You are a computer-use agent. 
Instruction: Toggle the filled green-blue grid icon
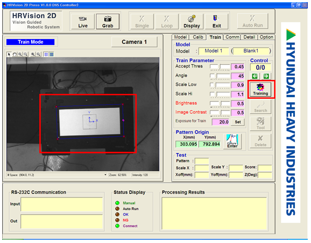pyautogui.click(x=51, y=54)
